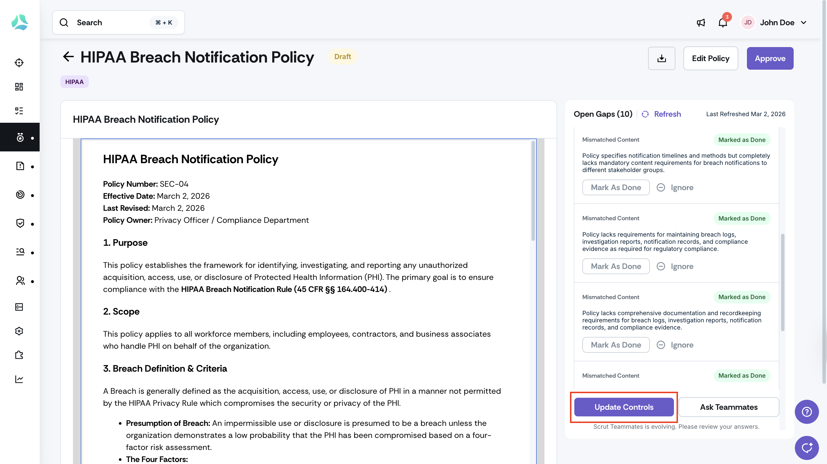Open the settings gear in the sidebar
Viewport: 827px width, 464px height.
19,331
